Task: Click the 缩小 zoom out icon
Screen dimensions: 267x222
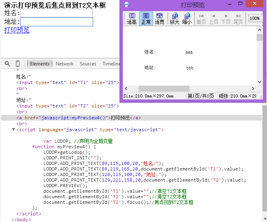Action: [x=187, y=19]
